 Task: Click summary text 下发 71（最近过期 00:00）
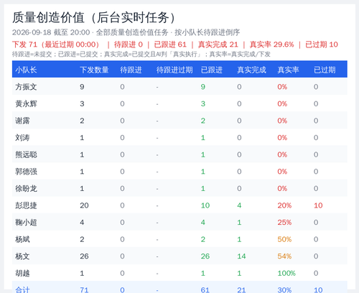tap(56, 45)
